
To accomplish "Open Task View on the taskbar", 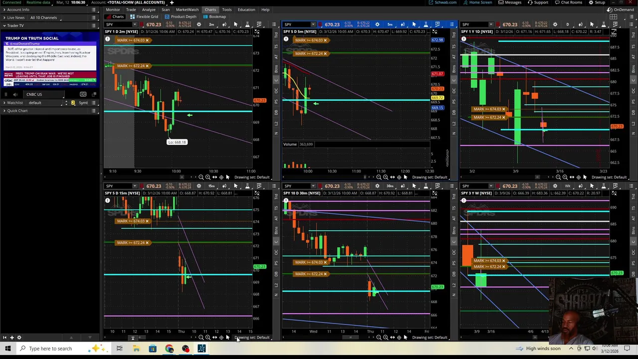I will pyautogui.click(x=120, y=349).
